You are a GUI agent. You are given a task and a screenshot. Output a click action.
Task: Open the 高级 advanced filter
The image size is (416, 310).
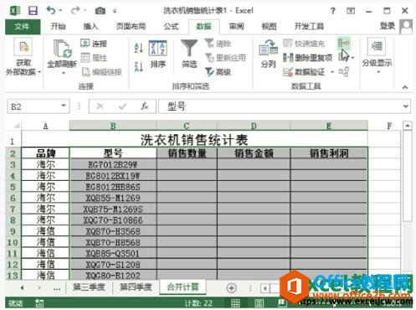click(218, 72)
